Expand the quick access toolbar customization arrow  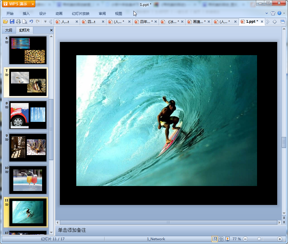(x=45, y=22)
